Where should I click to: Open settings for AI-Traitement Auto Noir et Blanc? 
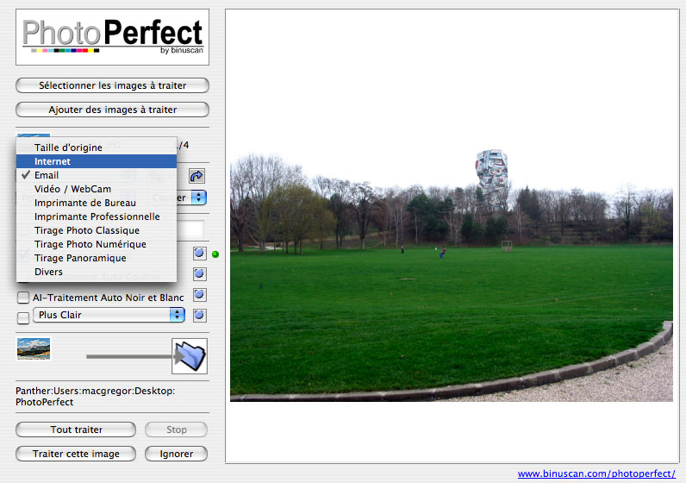(x=199, y=294)
